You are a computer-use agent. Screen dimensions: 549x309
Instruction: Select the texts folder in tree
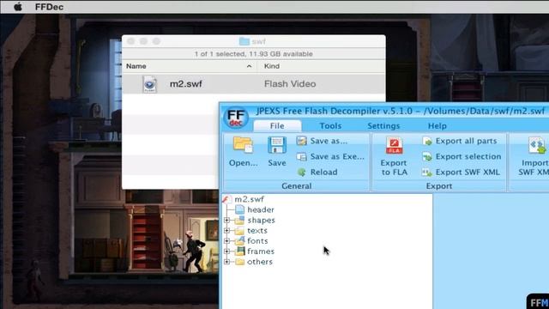click(257, 231)
